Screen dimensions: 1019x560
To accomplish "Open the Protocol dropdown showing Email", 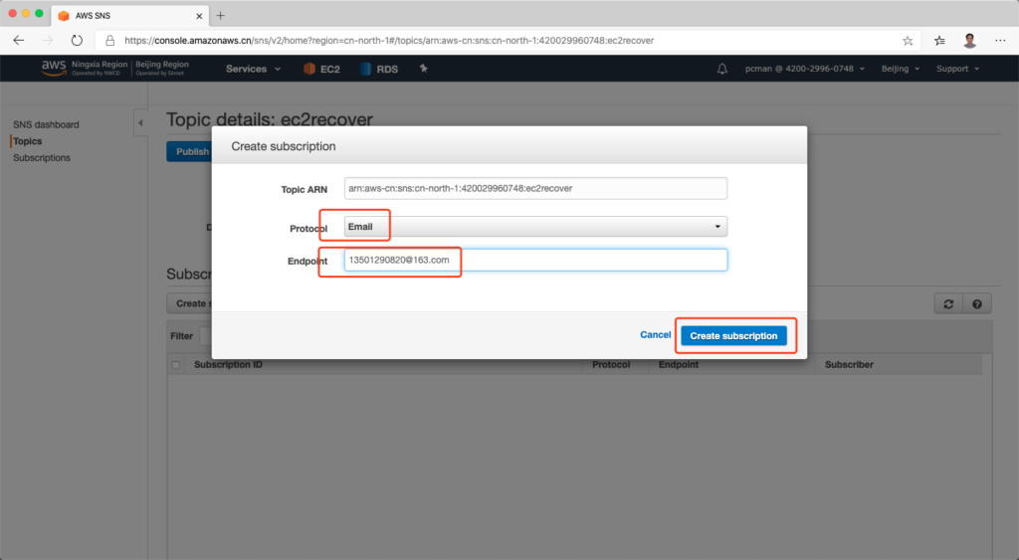I will point(535,227).
